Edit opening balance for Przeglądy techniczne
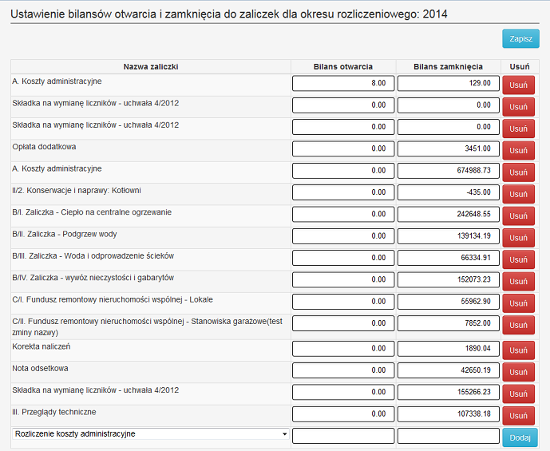 click(x=343, y=413)
